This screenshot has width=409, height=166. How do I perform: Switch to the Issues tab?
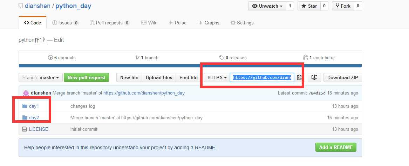(65, 23)
